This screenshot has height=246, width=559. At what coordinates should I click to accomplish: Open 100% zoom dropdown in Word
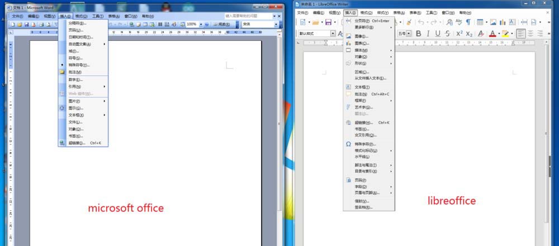(201, 24)
